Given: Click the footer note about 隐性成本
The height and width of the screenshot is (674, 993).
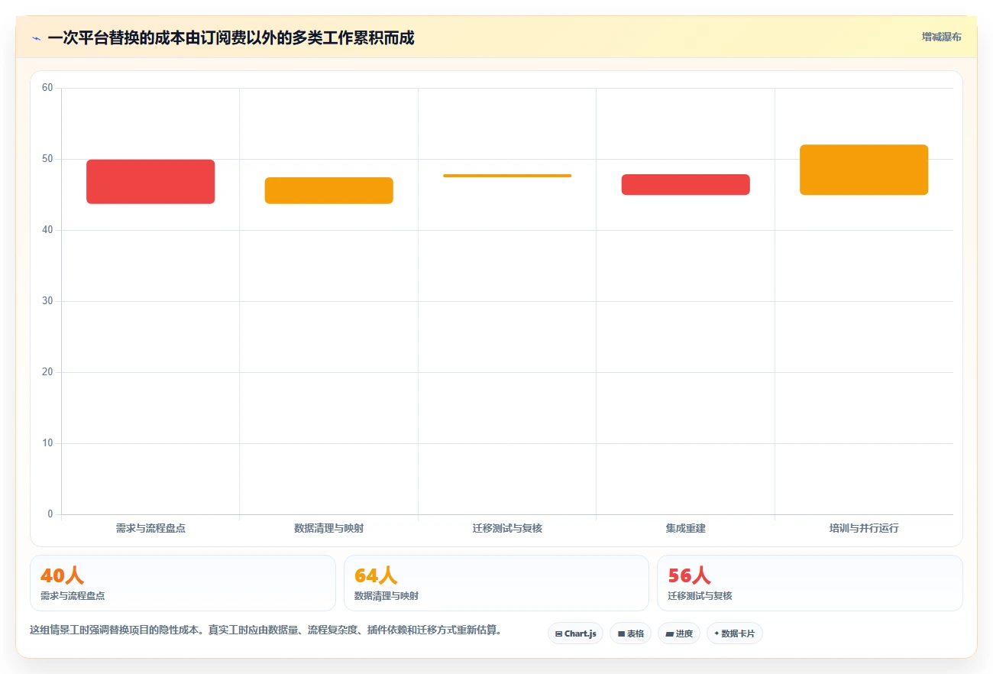Looking at the screenshot, I should (265, 630).
